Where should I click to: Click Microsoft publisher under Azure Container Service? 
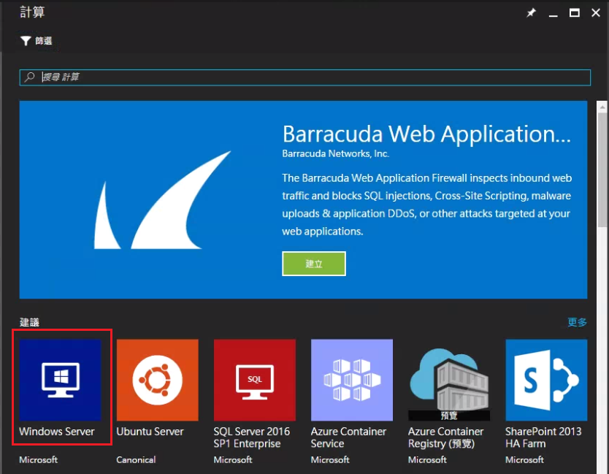tap(330, 460)
